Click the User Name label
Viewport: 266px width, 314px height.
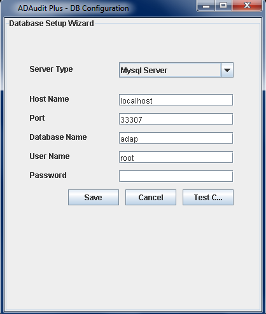coord(50,156)
